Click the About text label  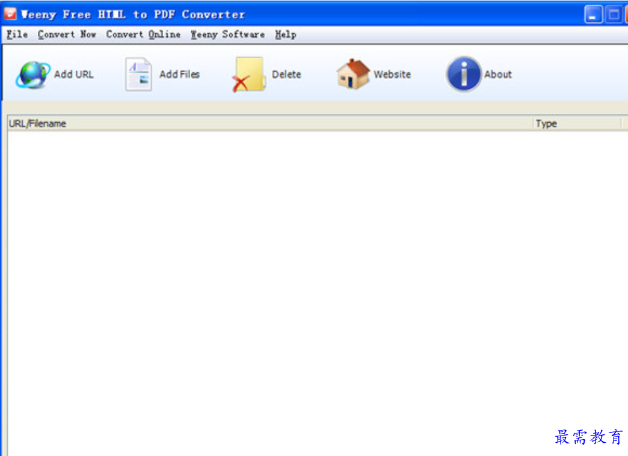point(498,75)
